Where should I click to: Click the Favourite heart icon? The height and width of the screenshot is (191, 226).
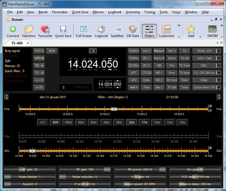pos(45,29)
